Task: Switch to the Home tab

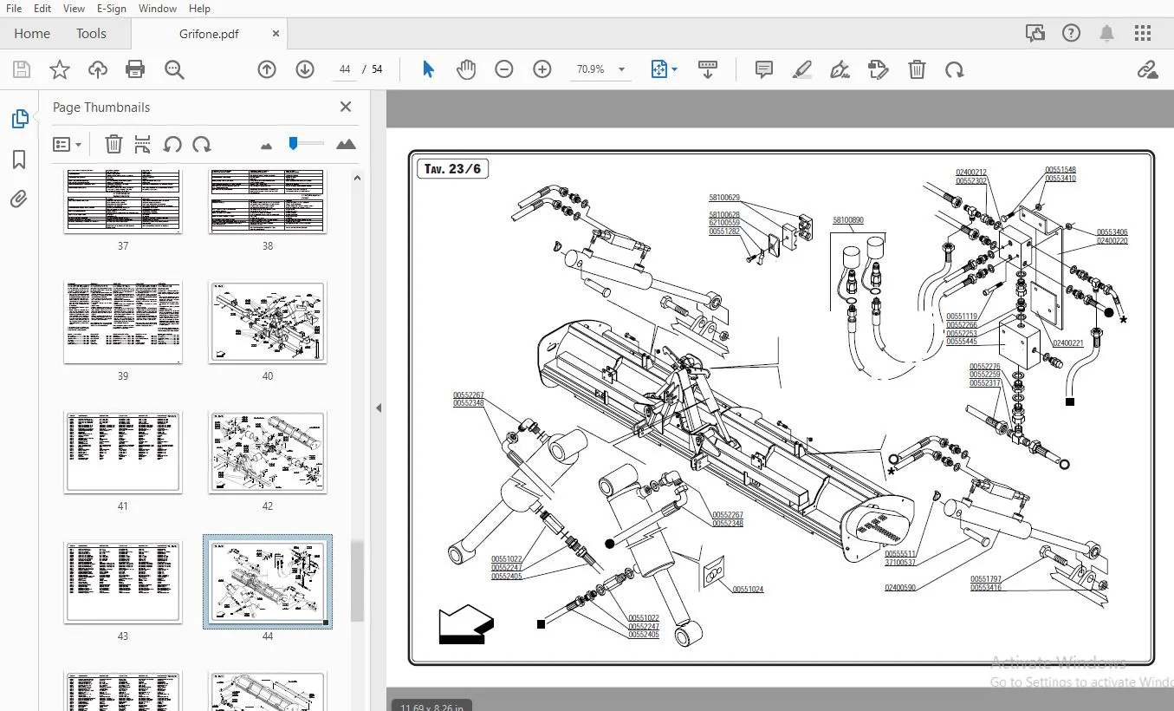Action: coord(32,34)
